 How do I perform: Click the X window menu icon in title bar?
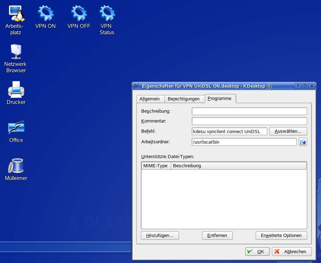[136, 86]
